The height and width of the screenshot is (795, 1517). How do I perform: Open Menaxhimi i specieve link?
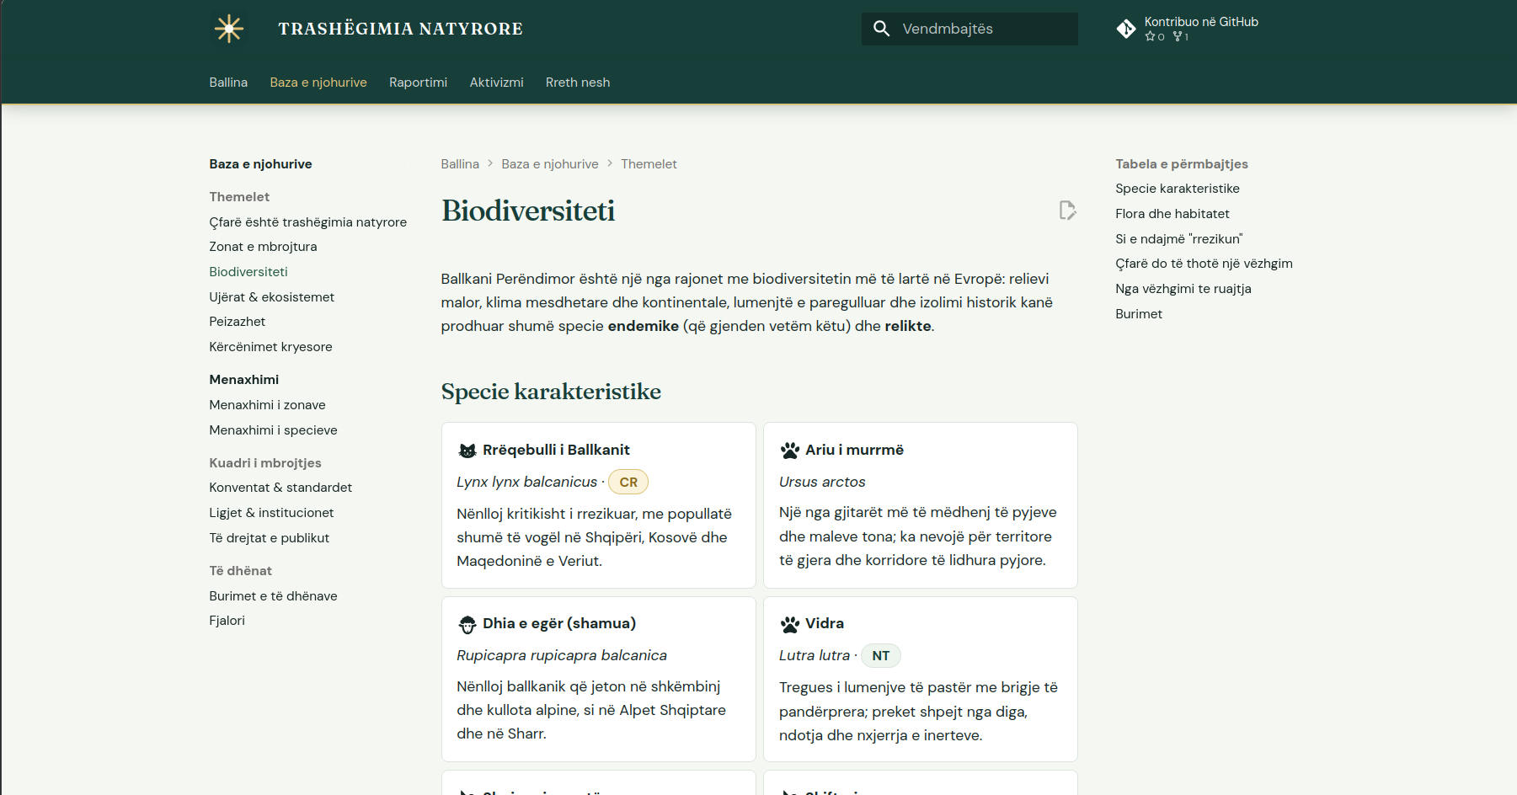click(274, 430)
